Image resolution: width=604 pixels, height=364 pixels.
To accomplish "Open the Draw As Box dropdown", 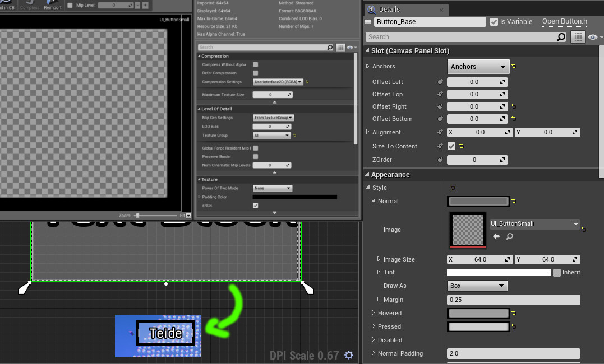I will click(477, 286).
